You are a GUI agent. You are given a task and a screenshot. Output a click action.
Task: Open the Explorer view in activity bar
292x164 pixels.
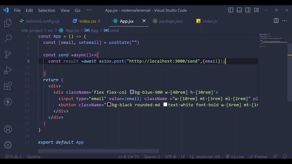coord(8,23)
